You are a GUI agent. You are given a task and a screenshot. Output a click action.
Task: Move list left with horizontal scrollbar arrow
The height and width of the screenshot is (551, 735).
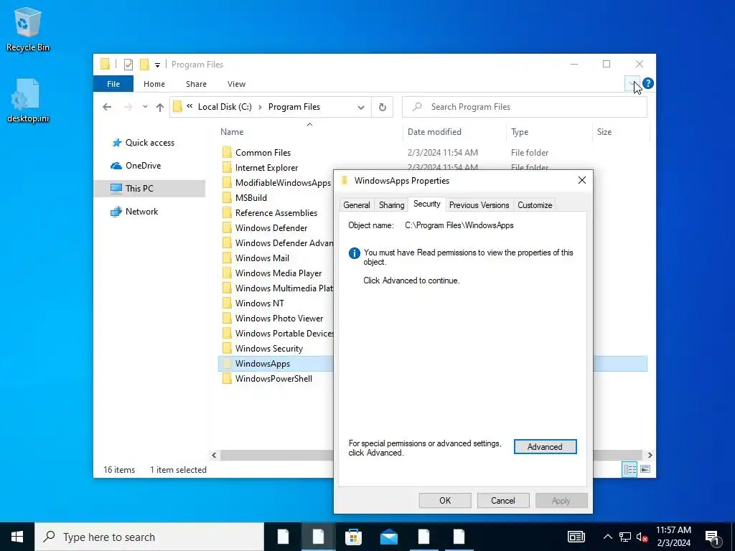214,455
